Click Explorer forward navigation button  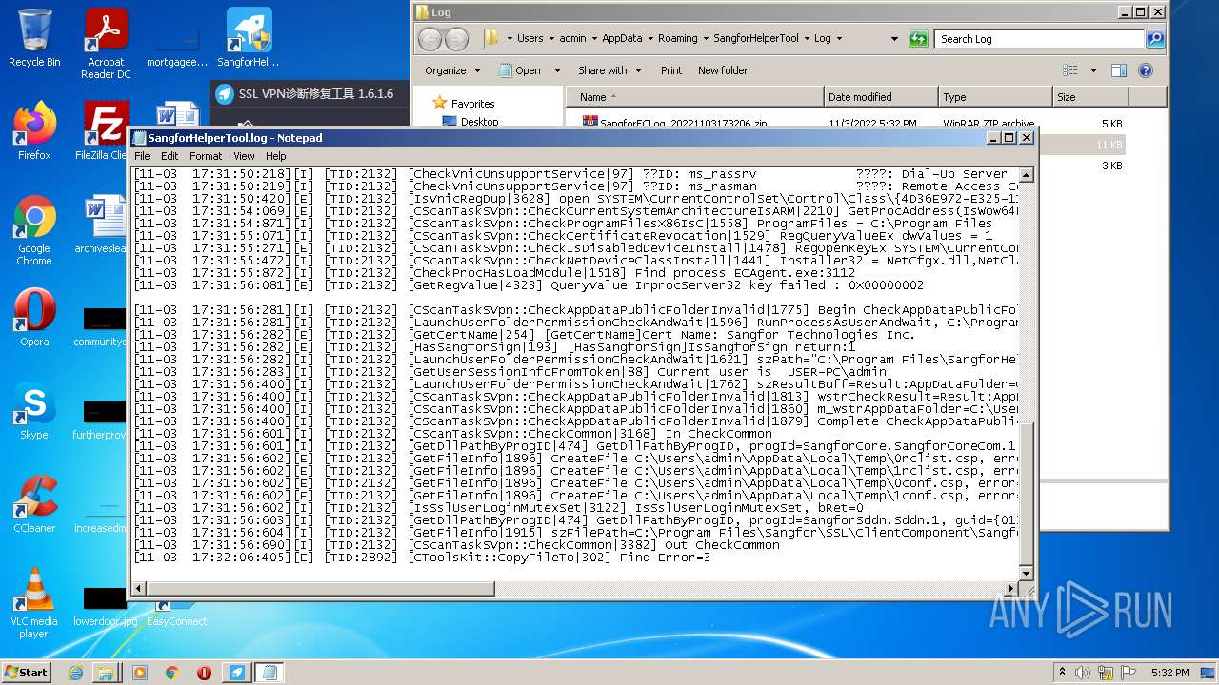pos(457,39)
